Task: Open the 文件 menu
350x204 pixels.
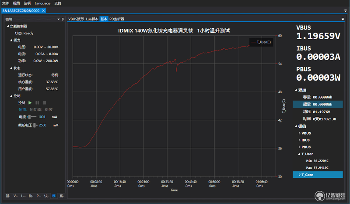Action: pyautogui.click(x=5, y=3)
